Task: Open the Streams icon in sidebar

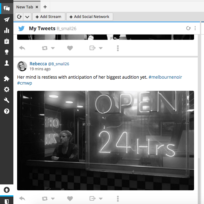Action: tap(7, 8)
